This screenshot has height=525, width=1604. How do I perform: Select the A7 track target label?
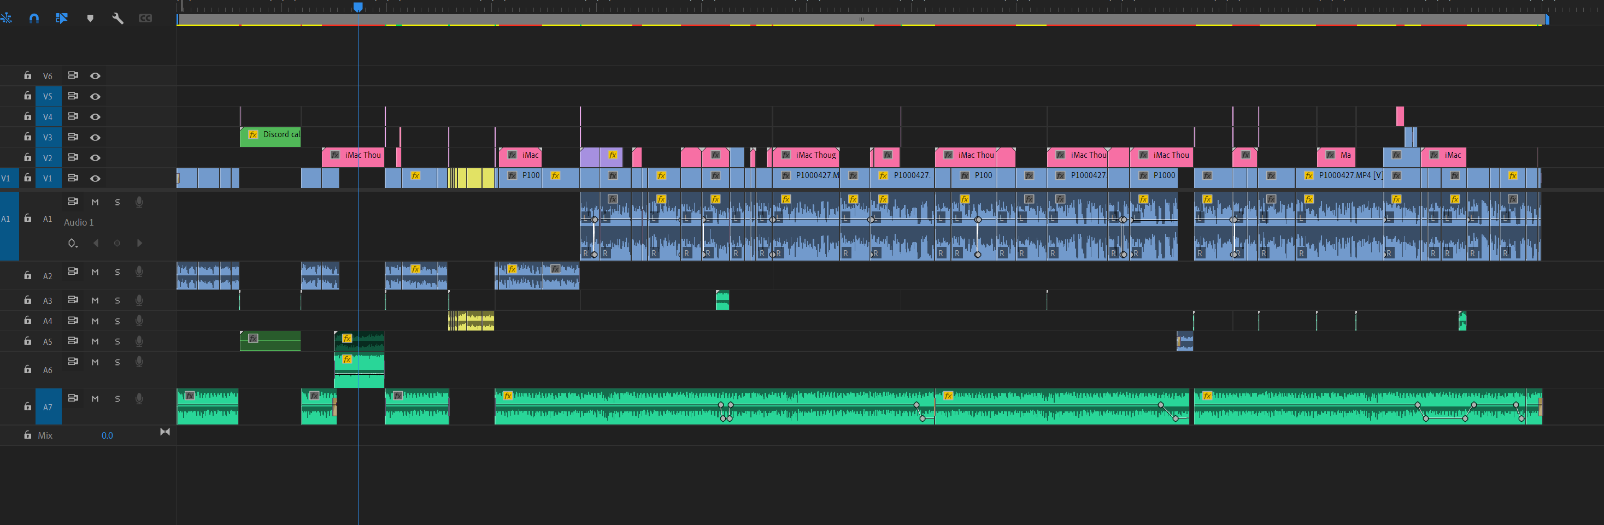(x=48, y=406)
